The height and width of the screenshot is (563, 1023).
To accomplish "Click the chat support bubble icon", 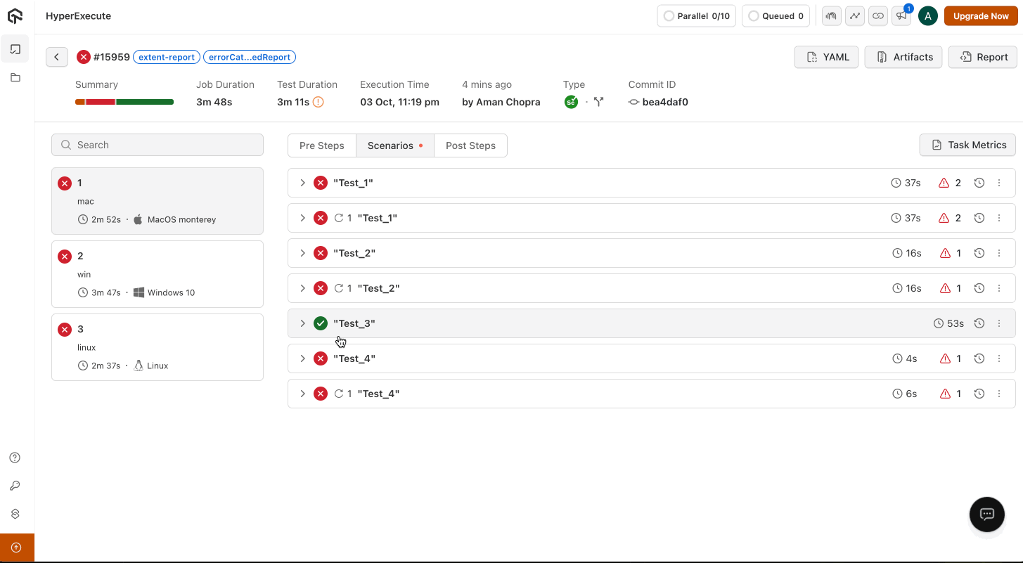I will (x=986, y=514).
